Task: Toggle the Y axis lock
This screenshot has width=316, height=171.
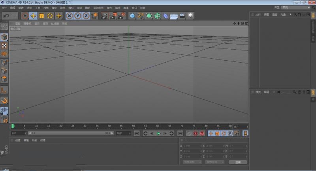Action: click(x=78, y=16)
